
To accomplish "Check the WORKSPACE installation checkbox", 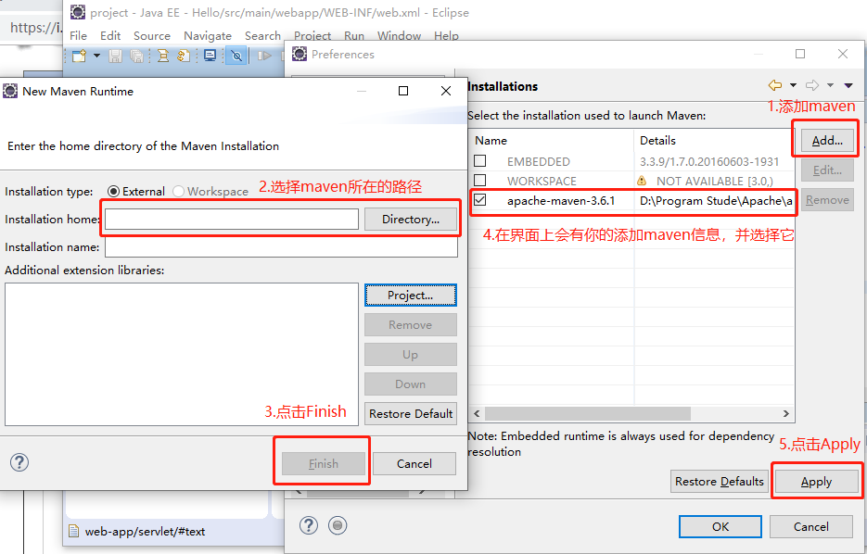I will (480, 180).
